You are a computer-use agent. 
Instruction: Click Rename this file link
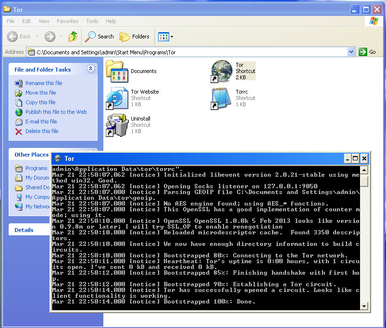(x=44, y=83)
